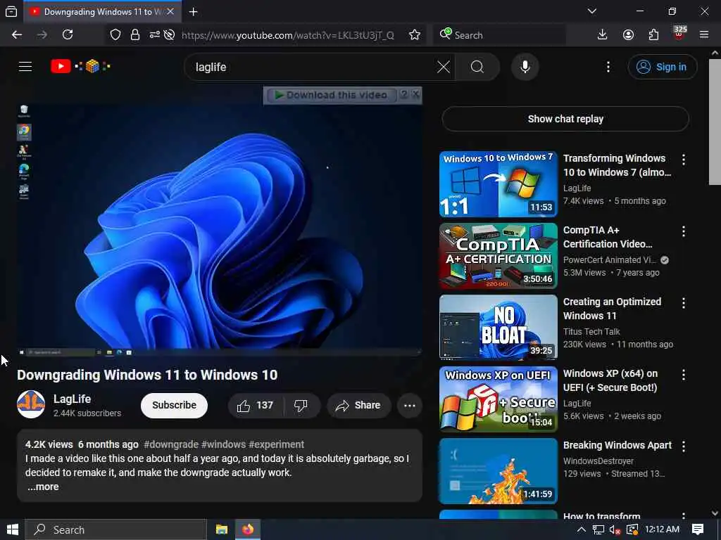Open site permissions icon in address bar
The image size is (721, 540).
click(x=154, y=35)
